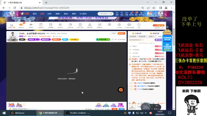This screenshot has height=116, width=207.
Task: Click username 澜水无痕 in the chat
Action: (x=142, y=86)
